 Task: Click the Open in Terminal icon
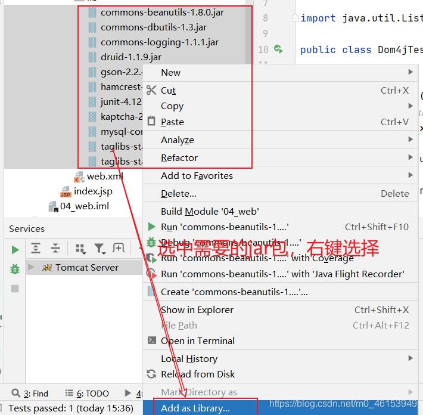[151, 340]
